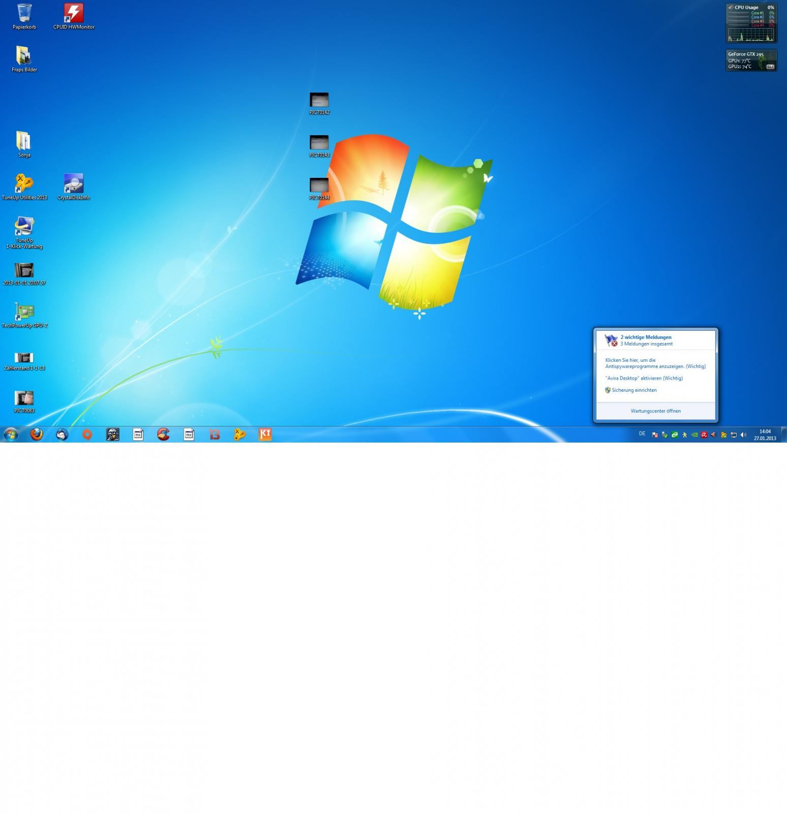
Task: Click the SLI badge in GPU gadget
Action: coord(770,67)
